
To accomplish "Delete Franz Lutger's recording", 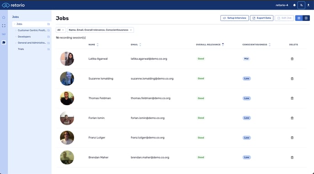I will [x=292, y=138].
